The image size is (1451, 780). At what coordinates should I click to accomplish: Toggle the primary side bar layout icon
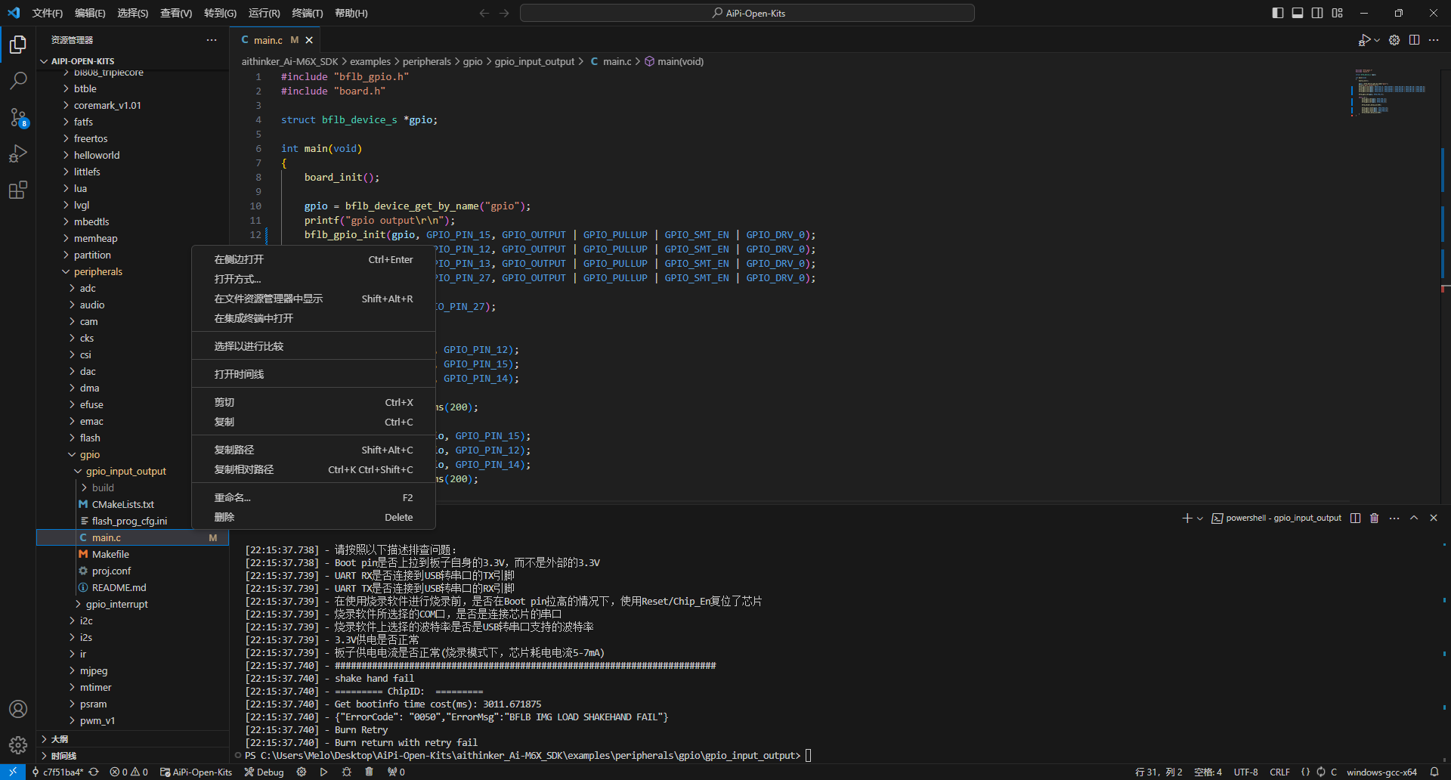[x=1278, y=13]
